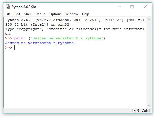Click the 'Type "copyright", "credits"' info line

tap(75, 29)
